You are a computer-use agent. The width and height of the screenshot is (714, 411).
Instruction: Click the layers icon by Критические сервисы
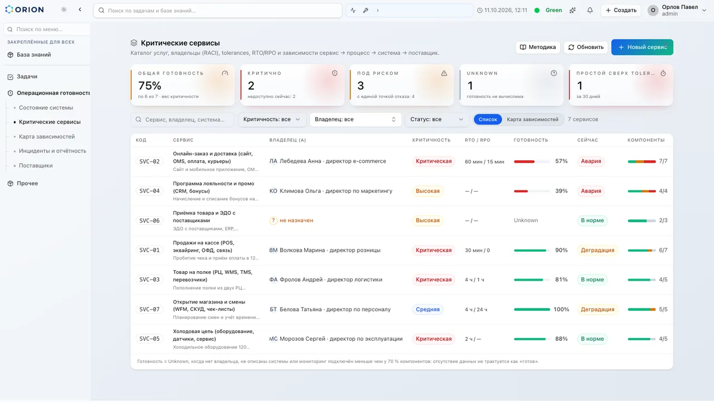(134, 43)
